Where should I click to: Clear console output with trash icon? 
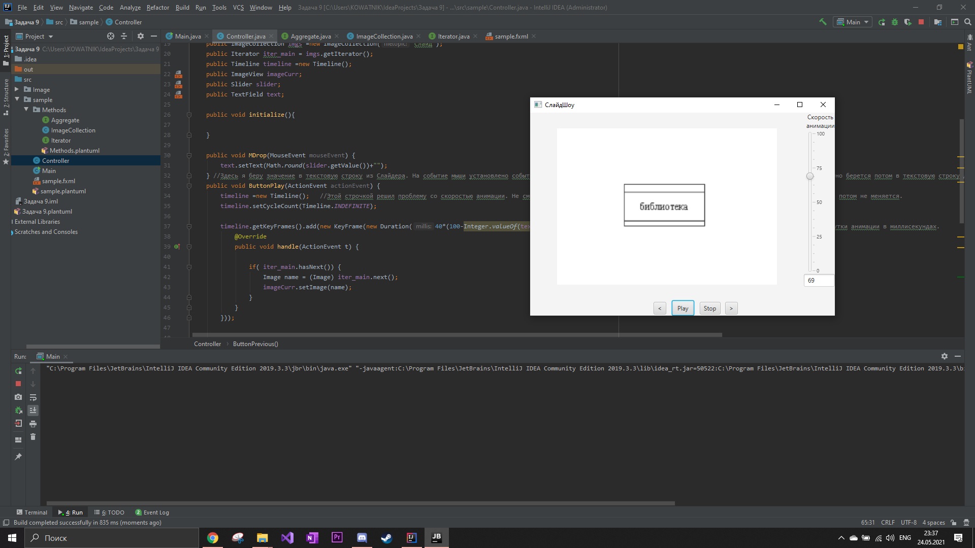pyautogui.click(x=33, y=436)
